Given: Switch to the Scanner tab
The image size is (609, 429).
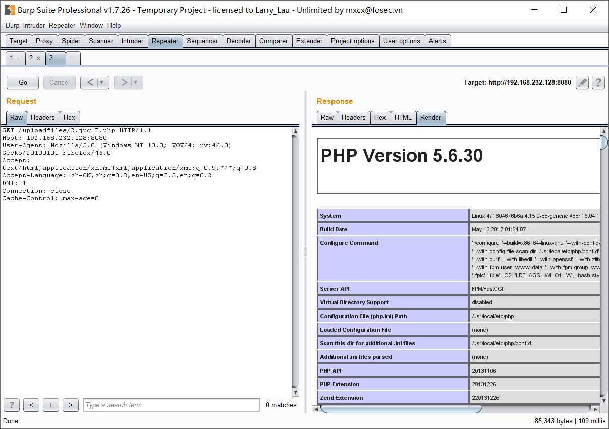Looking at the screenshot, I should [101, 41].
